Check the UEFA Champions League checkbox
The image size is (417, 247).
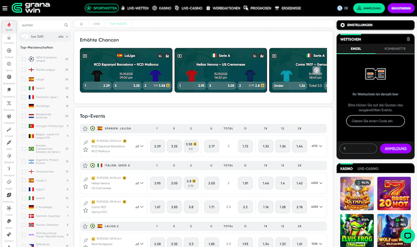tap(24, 59)
